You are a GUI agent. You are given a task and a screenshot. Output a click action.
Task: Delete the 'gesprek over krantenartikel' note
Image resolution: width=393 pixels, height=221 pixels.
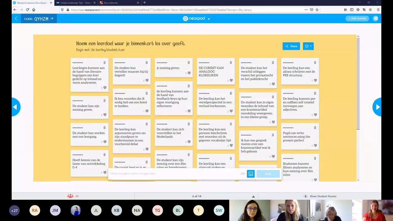(273, 135)
